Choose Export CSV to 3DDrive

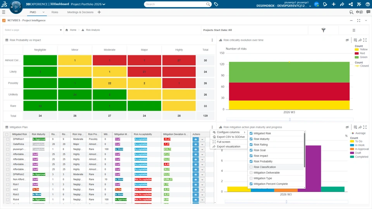[229, 137]
